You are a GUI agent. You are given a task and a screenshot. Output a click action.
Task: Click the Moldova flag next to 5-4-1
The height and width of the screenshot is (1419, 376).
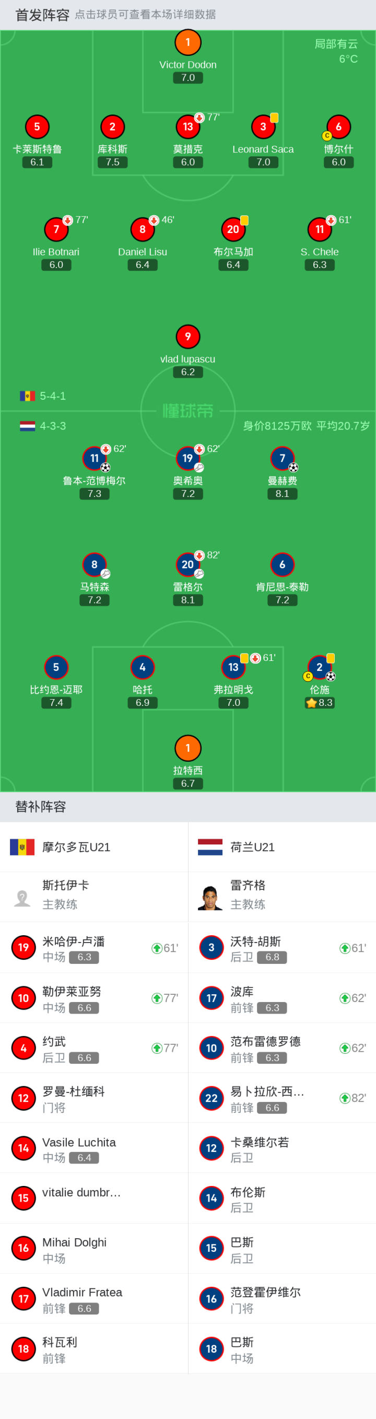click(x=28, y=396)
